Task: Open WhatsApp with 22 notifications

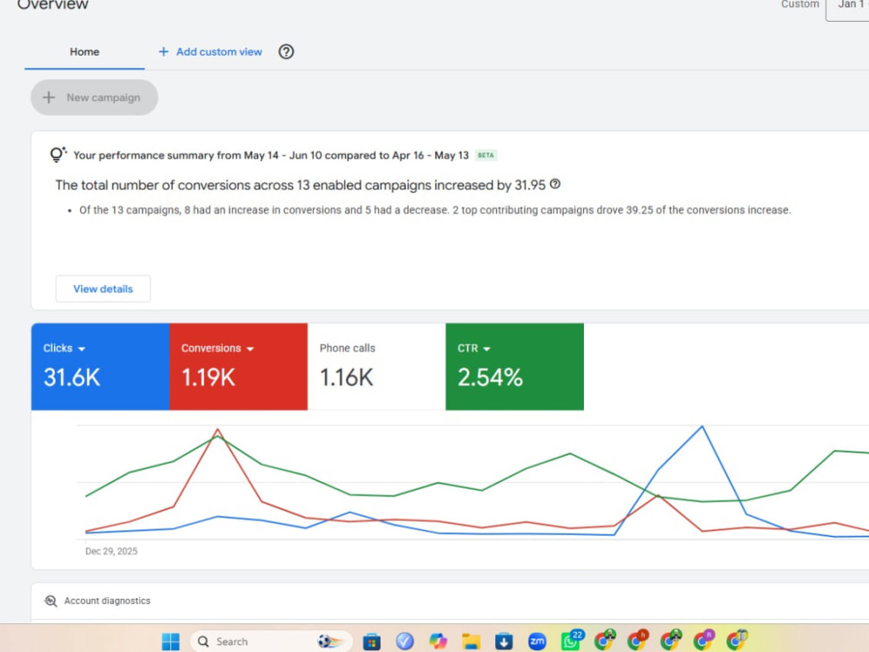Action: 572,641
